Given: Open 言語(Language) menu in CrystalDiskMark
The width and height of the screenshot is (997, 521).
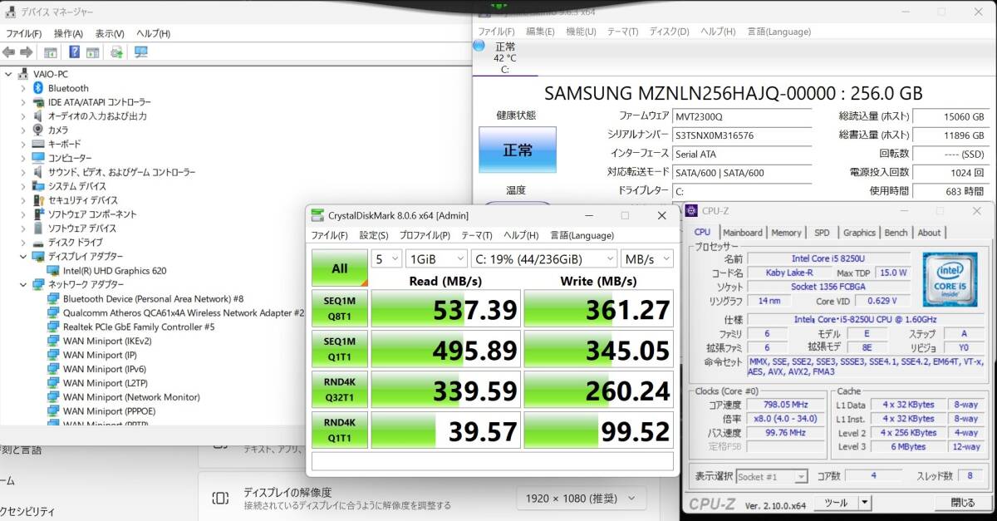Looking at the screenshot, I should click(x=582, y=235).
